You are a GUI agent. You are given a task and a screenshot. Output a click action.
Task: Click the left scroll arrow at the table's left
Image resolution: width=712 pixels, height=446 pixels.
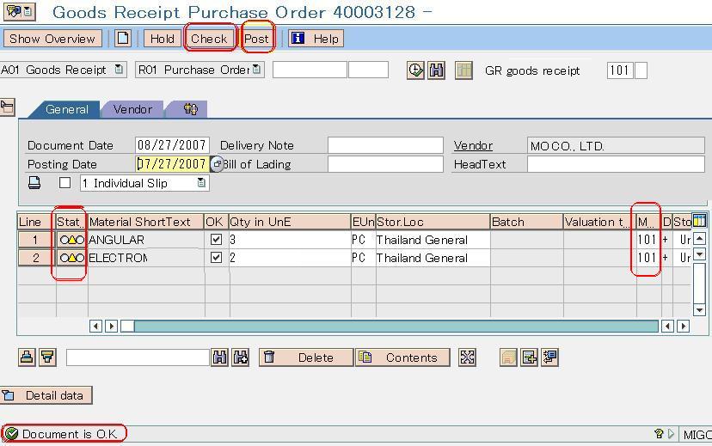95,326
